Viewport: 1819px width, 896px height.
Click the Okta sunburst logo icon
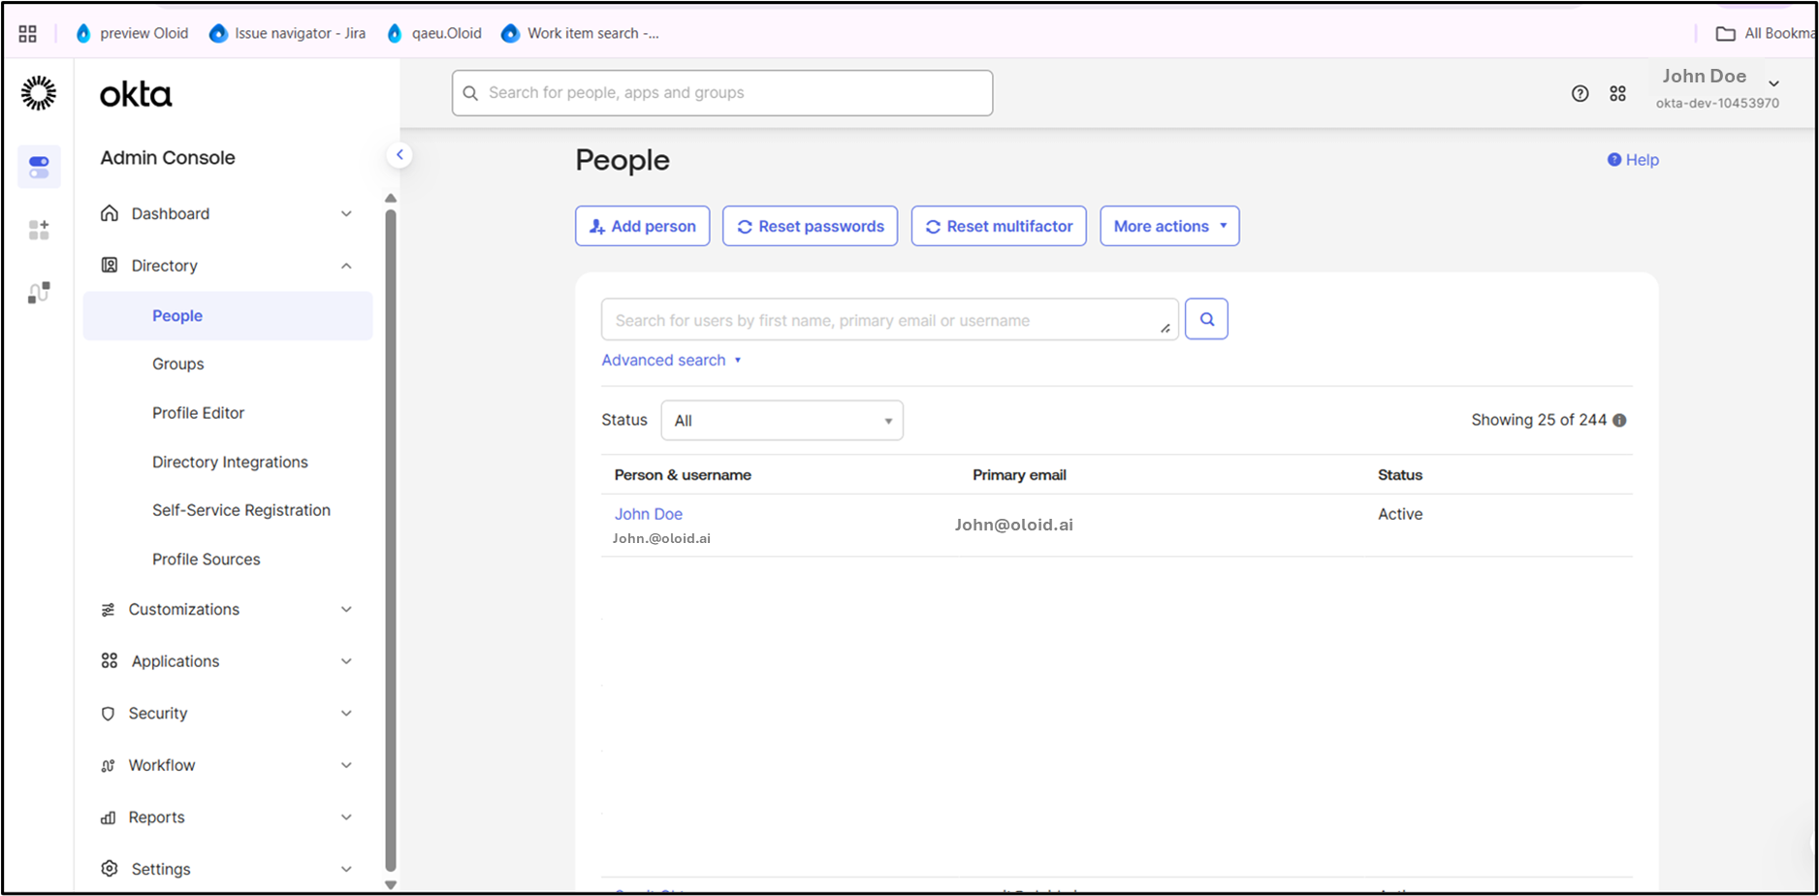pyautogui.click(x=39, y=93)
